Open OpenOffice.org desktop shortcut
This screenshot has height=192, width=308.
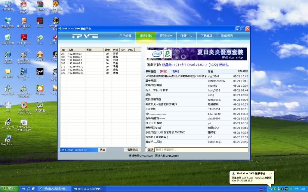tap(24, 72)
